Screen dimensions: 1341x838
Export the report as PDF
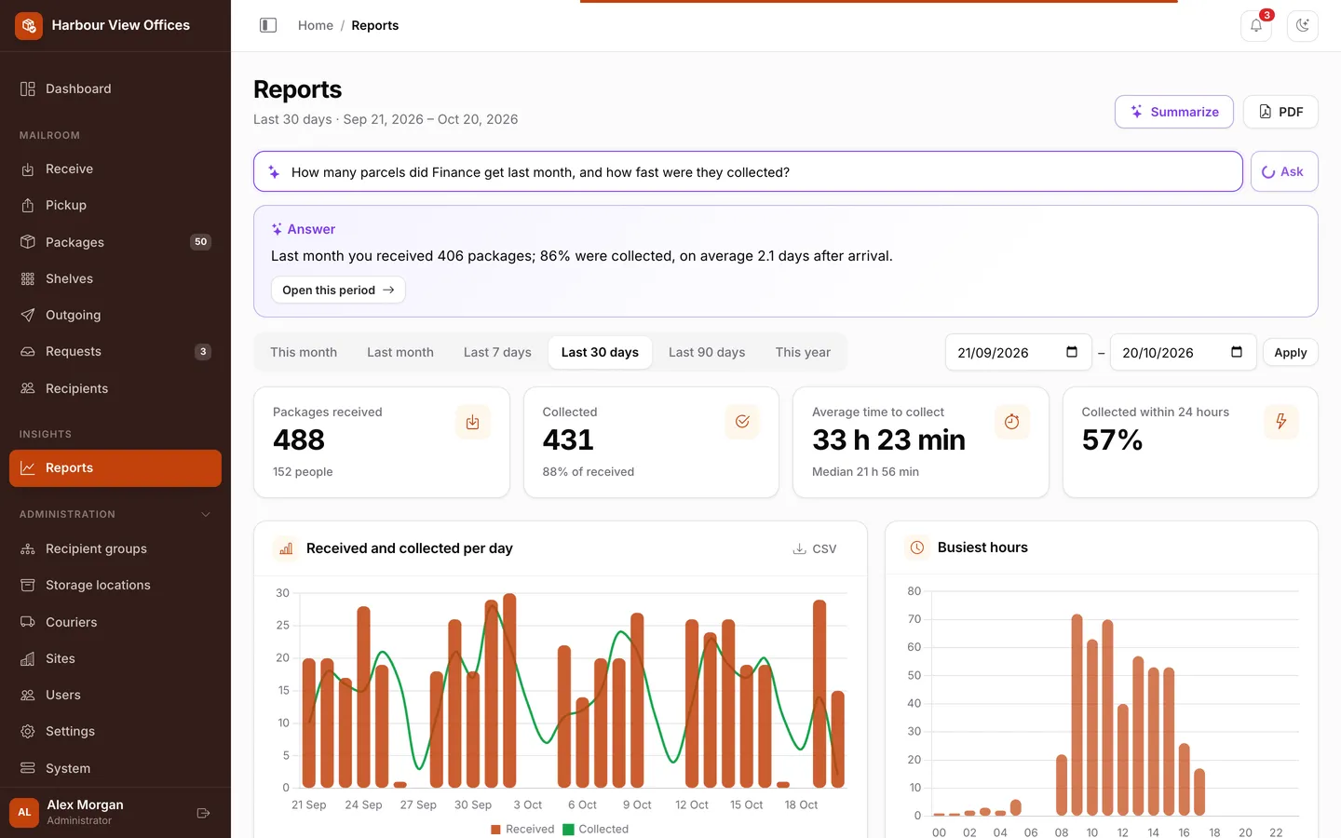(1280, 112)
